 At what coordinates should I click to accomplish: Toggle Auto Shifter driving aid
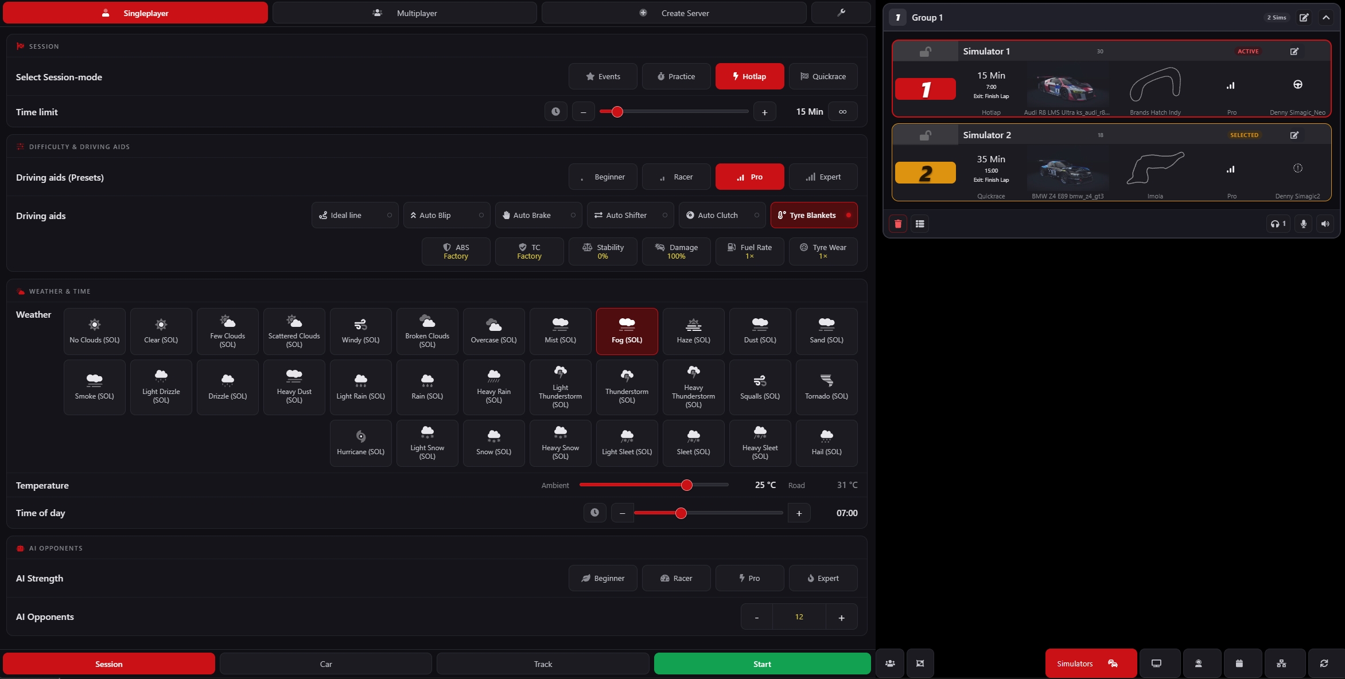(x=630, y=215)
